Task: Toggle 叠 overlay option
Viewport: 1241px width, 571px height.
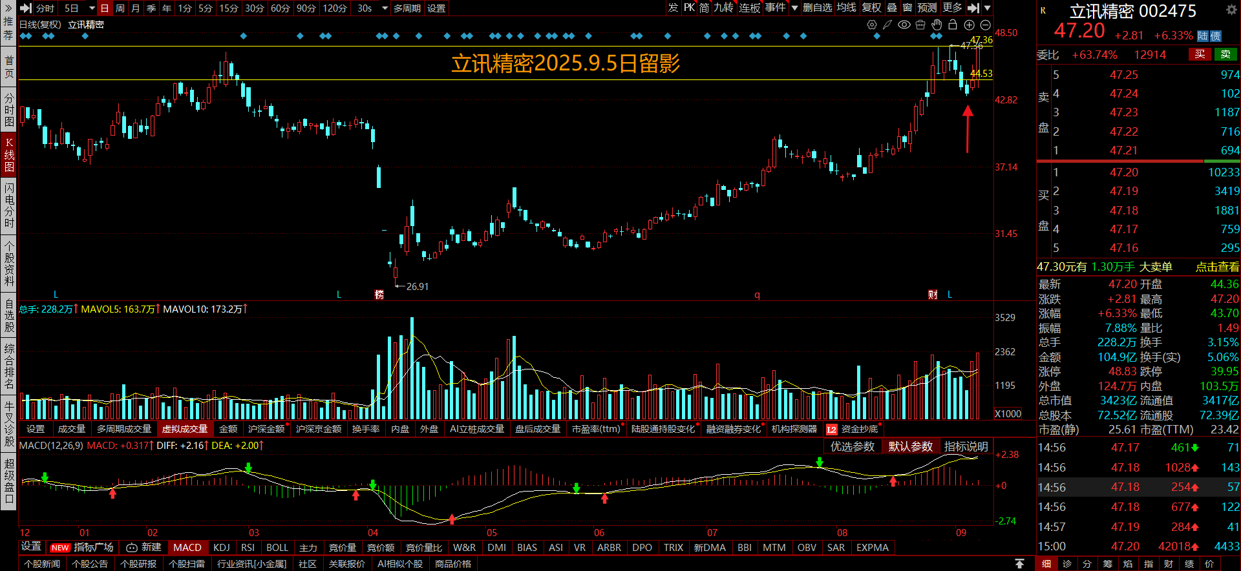Action: coord(892,8)
